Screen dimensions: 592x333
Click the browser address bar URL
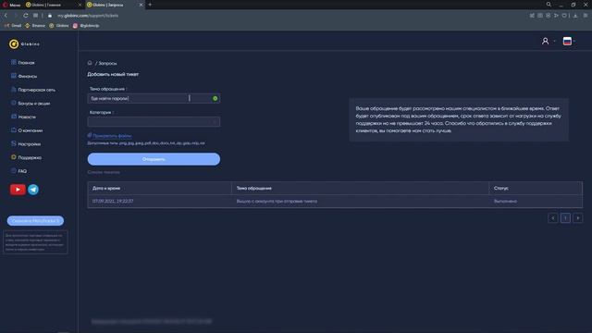pyautogui.click(x=88, y=16)
